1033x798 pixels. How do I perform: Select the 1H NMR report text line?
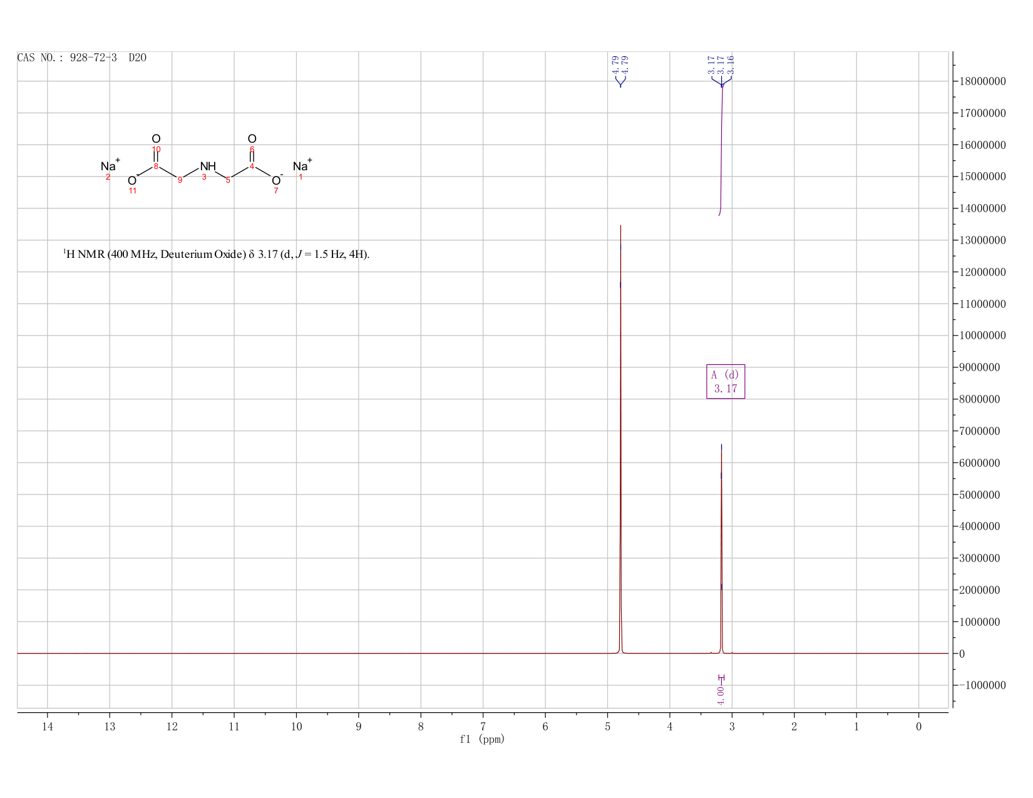click(217, 254)
